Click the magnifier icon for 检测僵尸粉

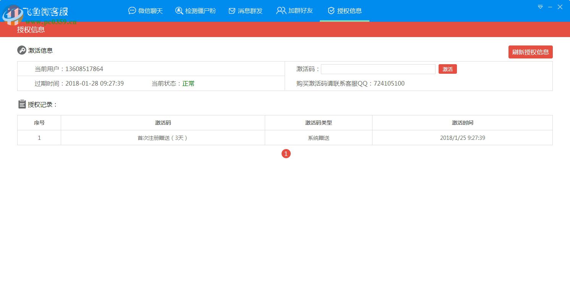click(x=179, y=11)
